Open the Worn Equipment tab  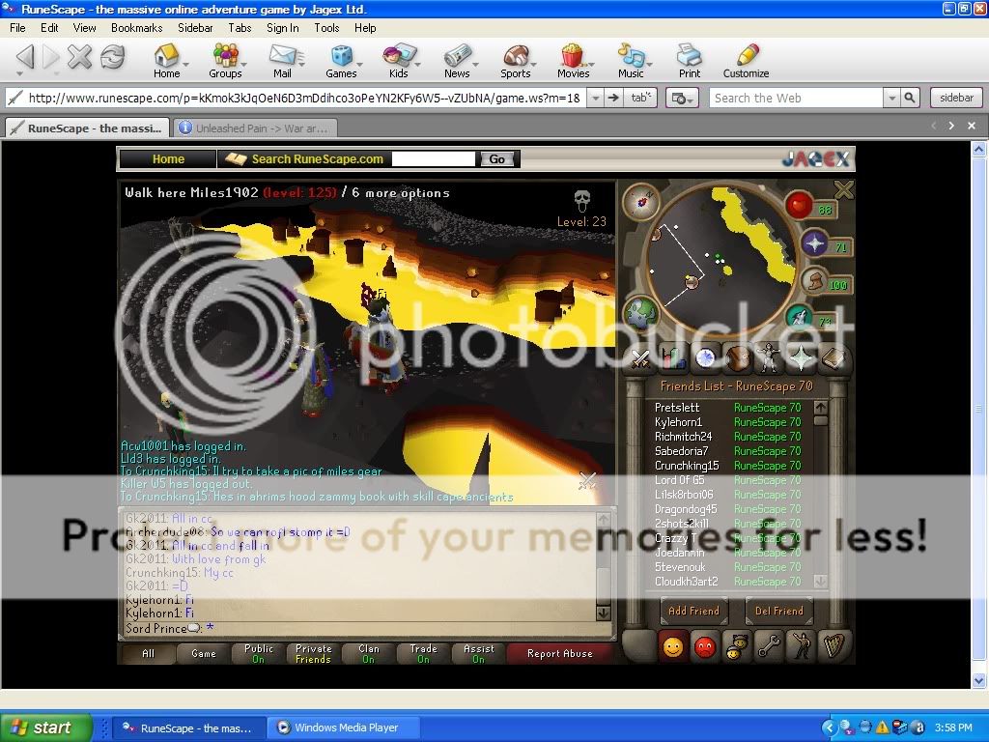769,357
